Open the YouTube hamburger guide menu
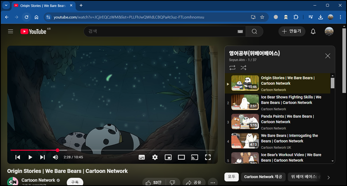 pyautogui.click(x=10, y=32)
